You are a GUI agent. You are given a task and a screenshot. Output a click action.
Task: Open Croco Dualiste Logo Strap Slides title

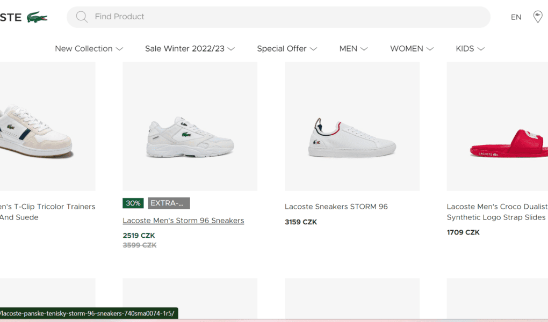pyautogui.click(x=497, y=211)
